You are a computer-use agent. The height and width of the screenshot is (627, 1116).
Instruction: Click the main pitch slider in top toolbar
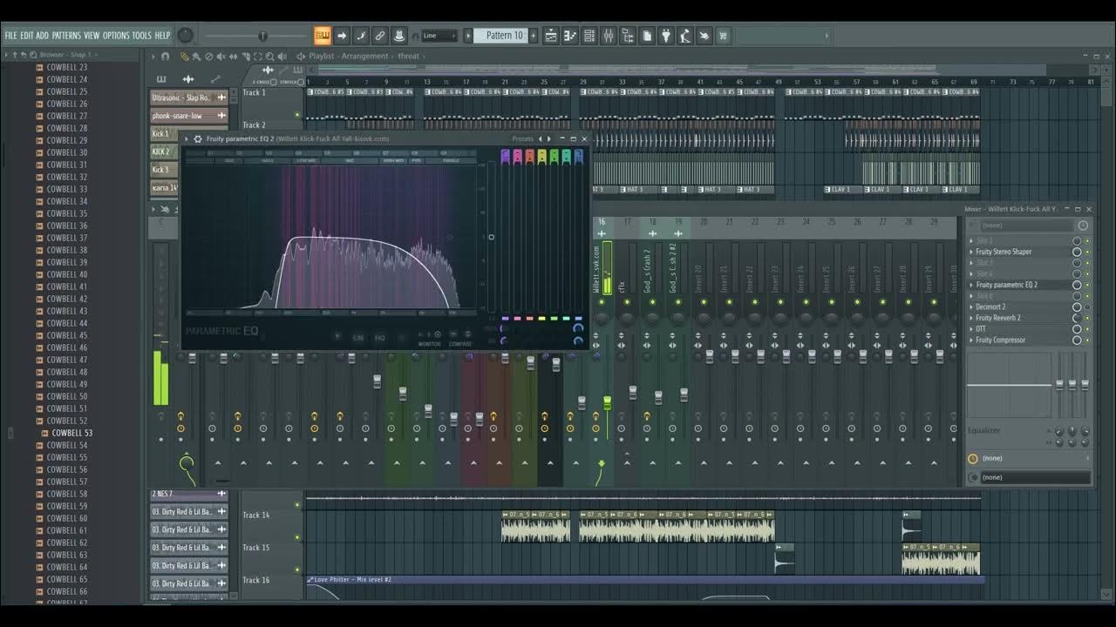(x=262, y=36)
